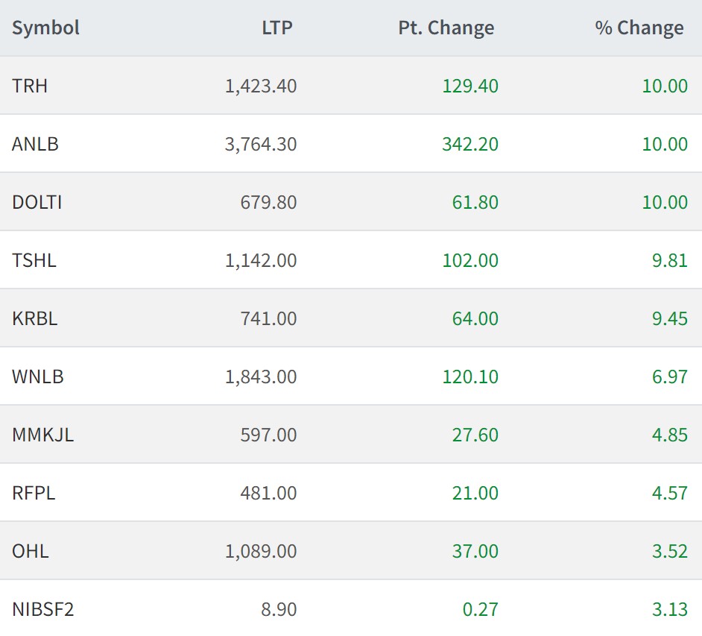
Task: Click NIBSF2's point change 0.27
Action: 480,609
